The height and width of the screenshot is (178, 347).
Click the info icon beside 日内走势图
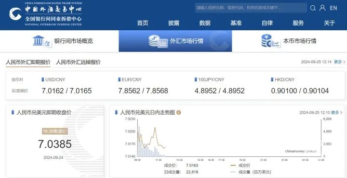pos(179,113)
